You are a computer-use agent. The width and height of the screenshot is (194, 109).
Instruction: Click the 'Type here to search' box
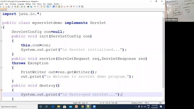click(19, 107)
